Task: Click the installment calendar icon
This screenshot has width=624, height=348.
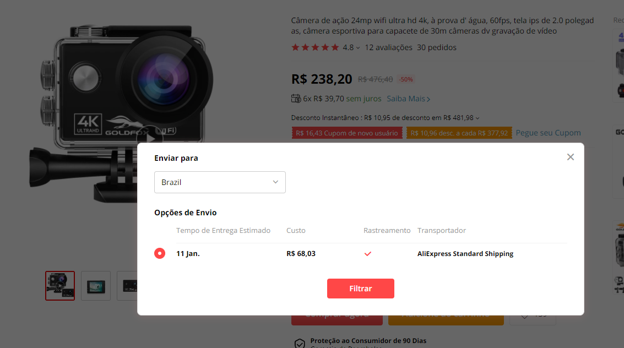Action: click(x=296, y=98)
